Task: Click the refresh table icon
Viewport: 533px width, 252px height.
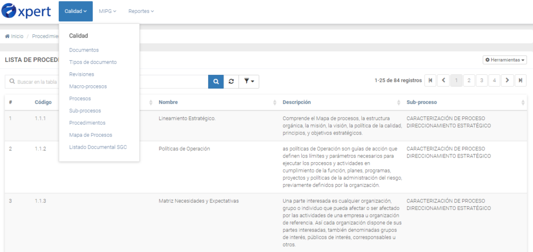Action: pyautogui.click(x=231, y=82)
